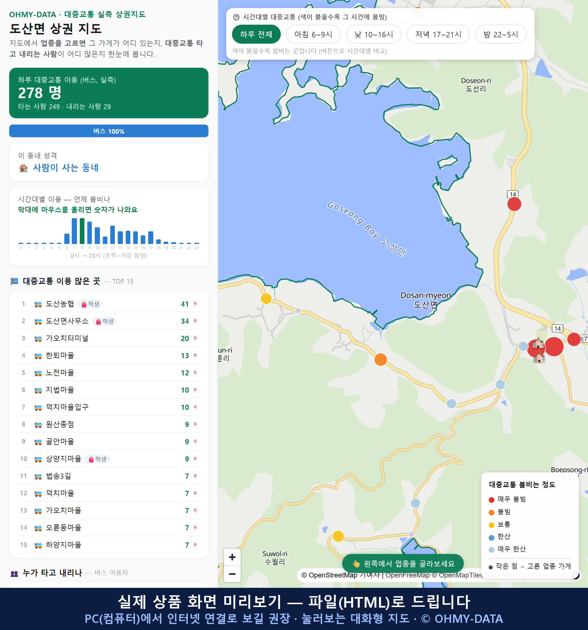Click the 7시 blue bar in the chart
The image size is (588, 630).
coord(74,231)
